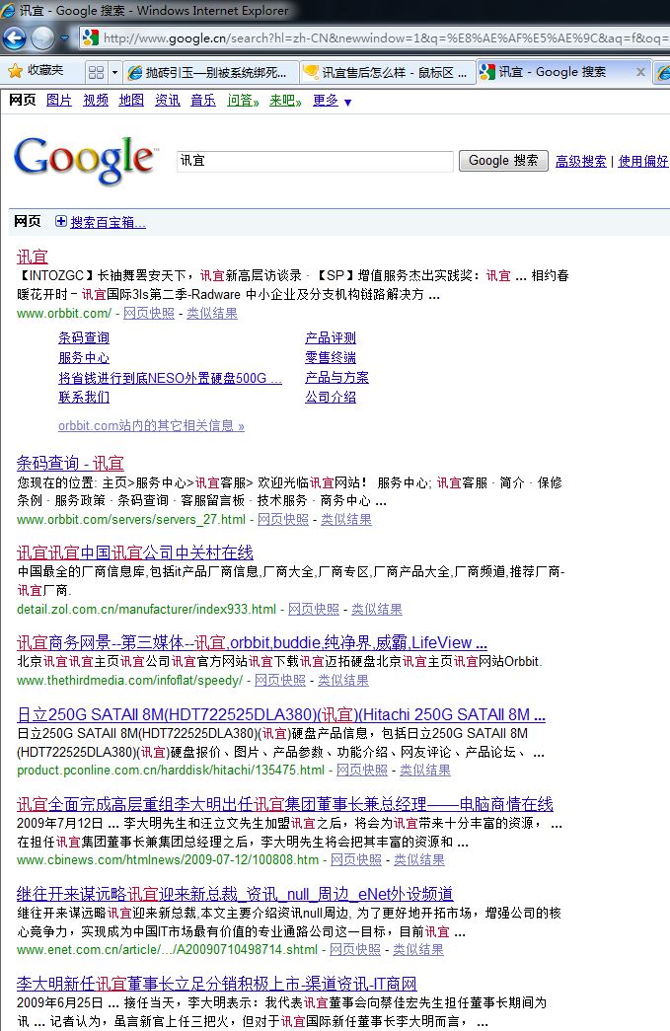Expand the 搜索百宝箱 plus icon
The image size is (670, 1031).
click(60, 222)
